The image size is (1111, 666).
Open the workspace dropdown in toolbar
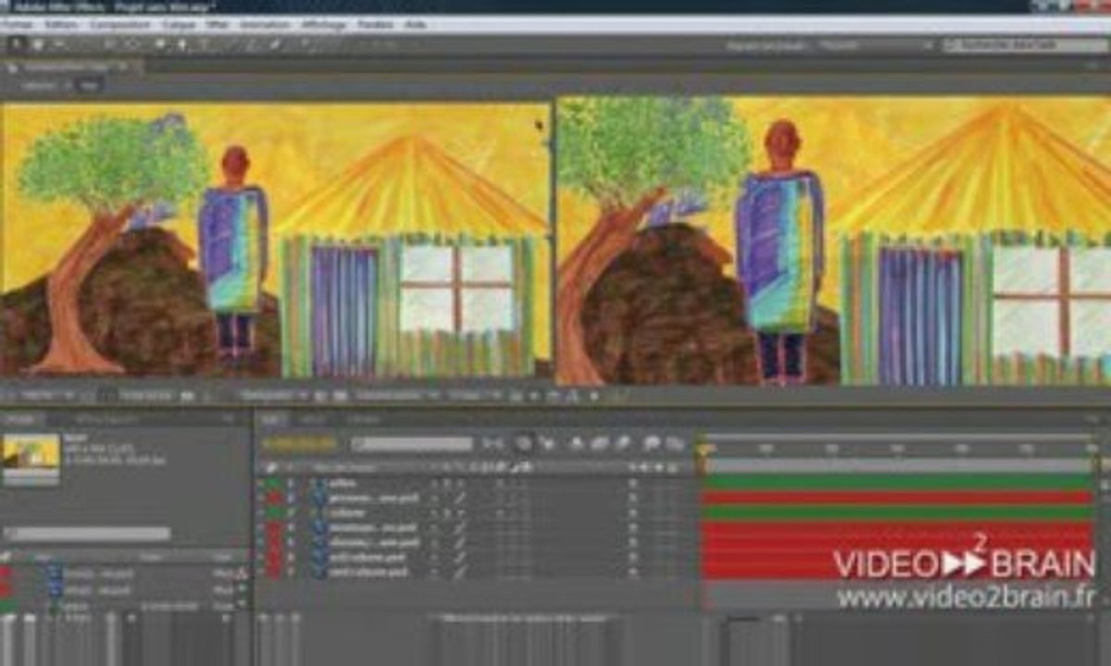coord(876,44)
